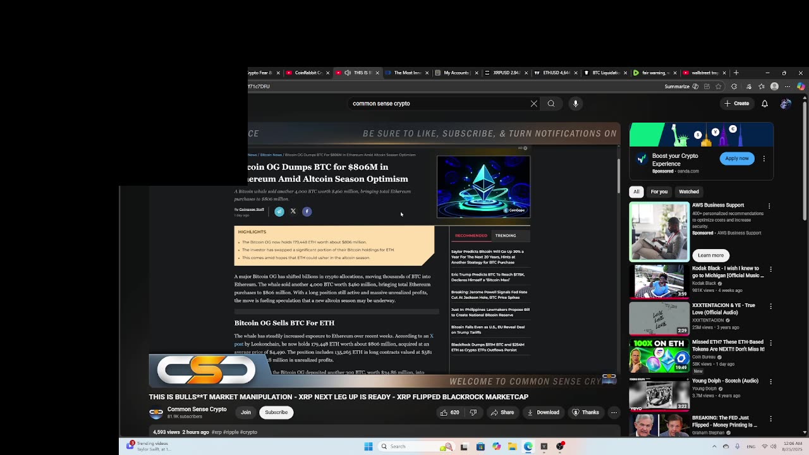Click Learn more on AWS ad
Viewport: 809px width, 455px height.
point(711,255)
